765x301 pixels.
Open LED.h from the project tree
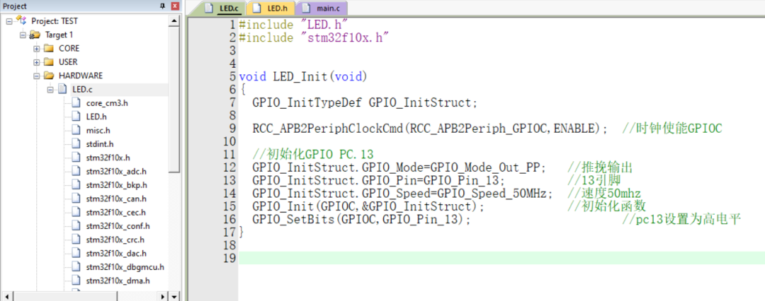[96, 117]
